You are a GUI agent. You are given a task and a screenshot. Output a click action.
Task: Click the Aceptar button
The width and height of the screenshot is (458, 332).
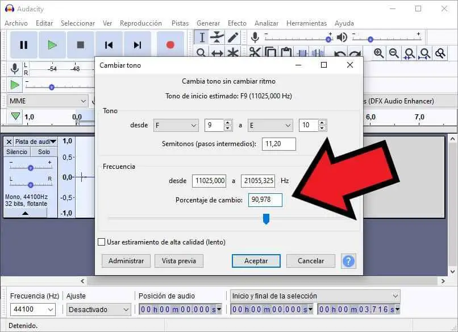coord(256,261)
